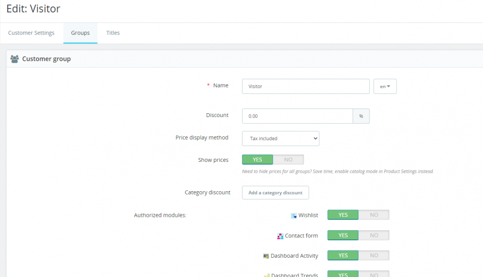The height and width of the screenshot is (277, 483).
Task: Click the Customer group people icon
Action: click(x=14, y=59)
